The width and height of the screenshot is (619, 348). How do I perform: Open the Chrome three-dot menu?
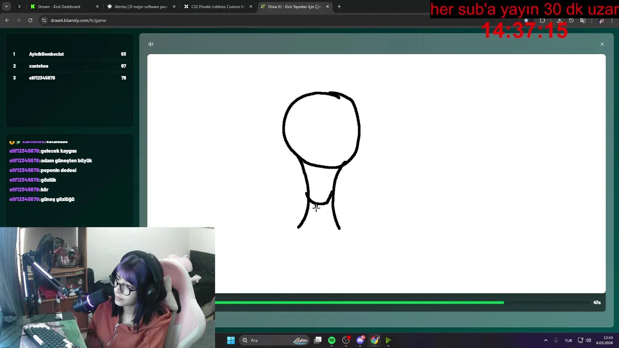click(x=613, y=20)
